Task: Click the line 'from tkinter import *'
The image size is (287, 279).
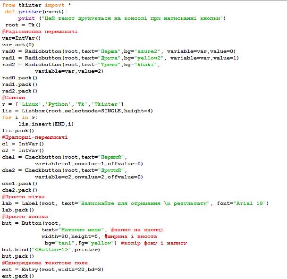Action: tap(36, 5)
